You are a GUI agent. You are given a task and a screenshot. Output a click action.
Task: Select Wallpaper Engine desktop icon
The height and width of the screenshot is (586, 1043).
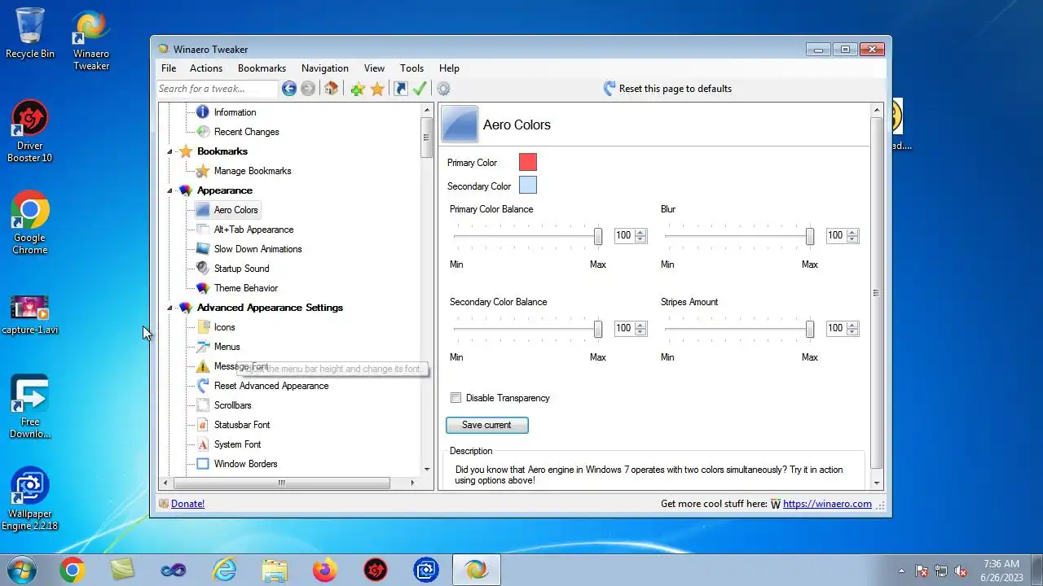point(30,499)
